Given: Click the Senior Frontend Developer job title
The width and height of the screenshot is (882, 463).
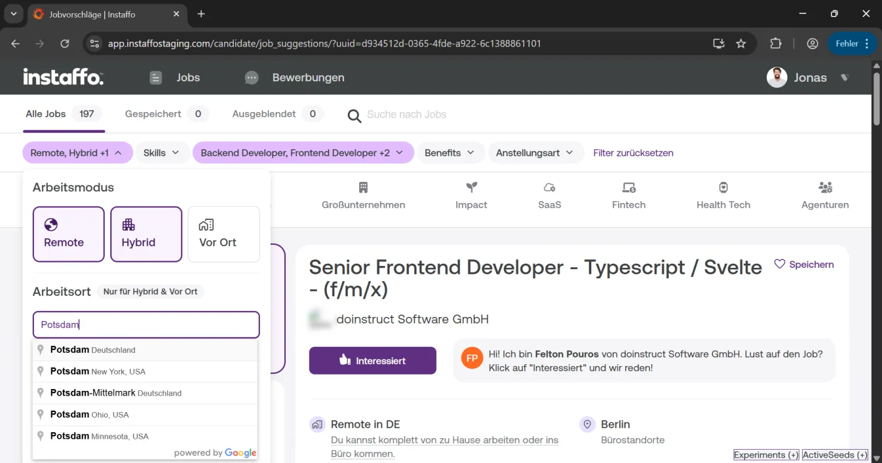Looking at the screenshot, I should (x=535, y=278).
